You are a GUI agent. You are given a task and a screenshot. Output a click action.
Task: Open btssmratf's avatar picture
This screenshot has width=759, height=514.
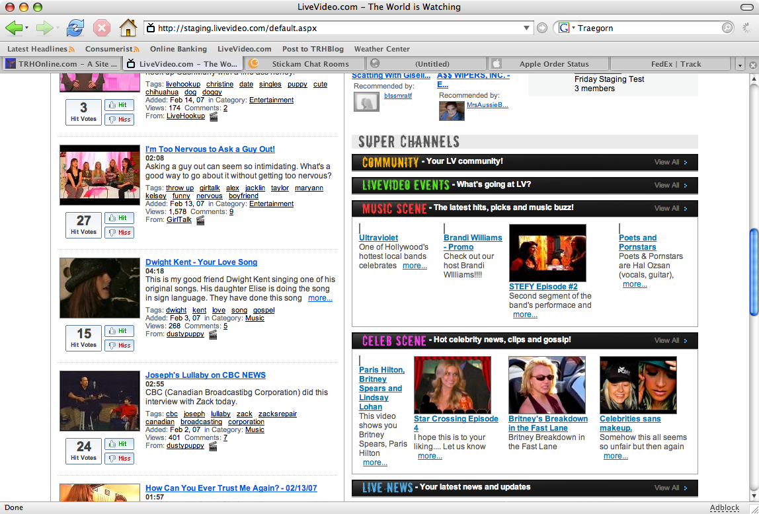(366, 102)
